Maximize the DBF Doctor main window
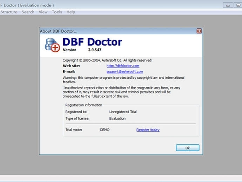Image resolution: width=242 pixels, height=182 pixels. pos(238,5)
